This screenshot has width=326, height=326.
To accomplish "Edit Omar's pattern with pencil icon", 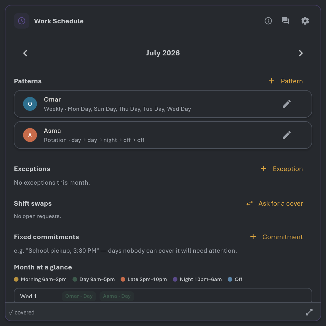I will pyautogui.click(x=287, y=104).
